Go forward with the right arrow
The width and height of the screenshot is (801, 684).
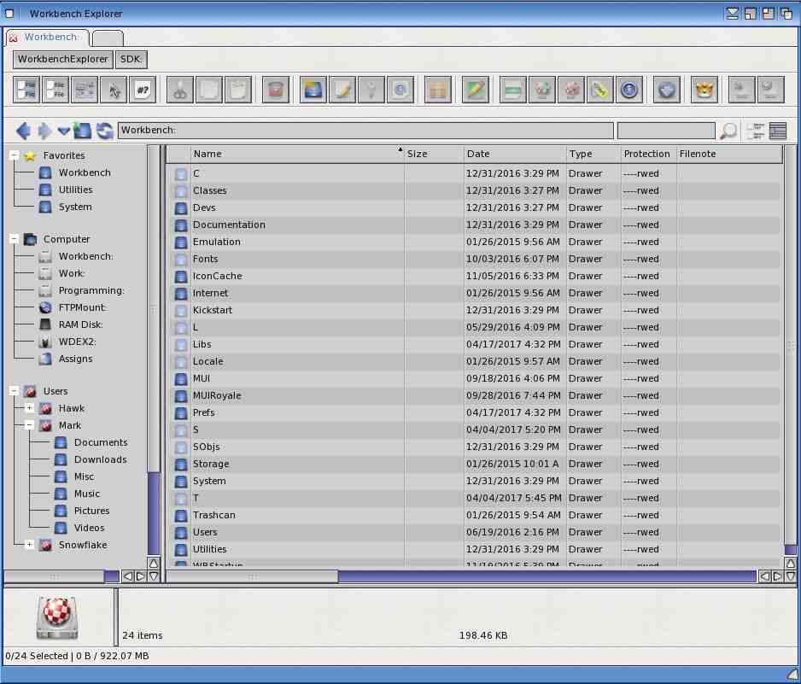coord(44,131)
